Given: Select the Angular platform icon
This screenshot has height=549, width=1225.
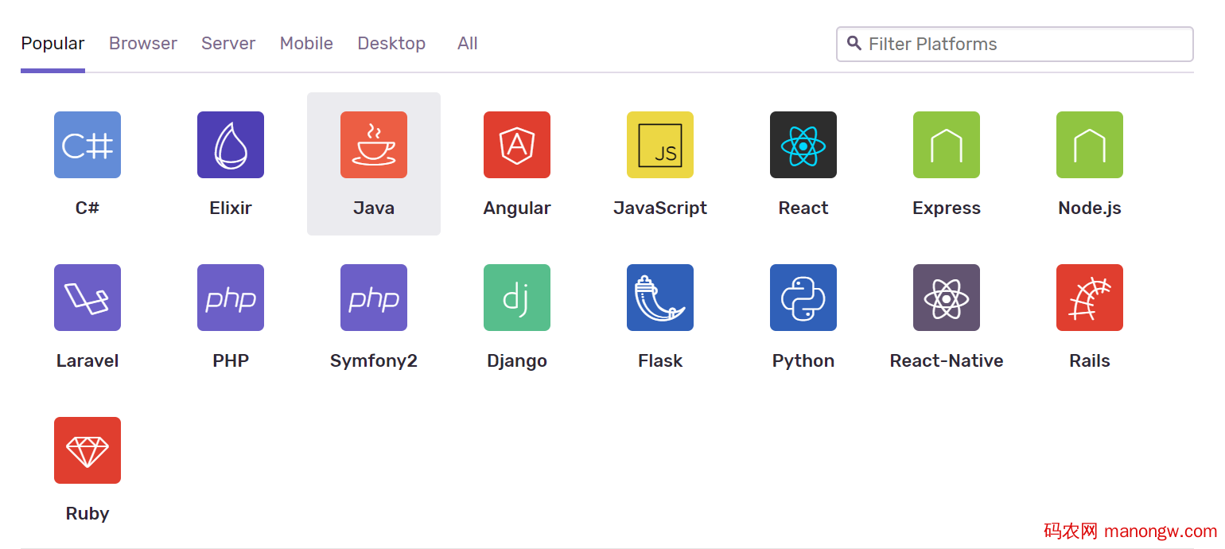Looking at the screenshot, I should (x=517, y=145).
